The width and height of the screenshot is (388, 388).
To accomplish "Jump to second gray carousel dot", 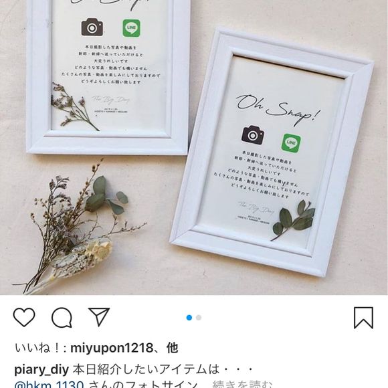I will (x=199, y=318).
